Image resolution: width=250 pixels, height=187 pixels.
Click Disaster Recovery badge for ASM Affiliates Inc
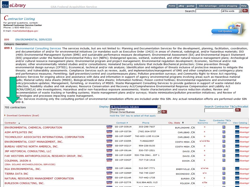point(109,132)
